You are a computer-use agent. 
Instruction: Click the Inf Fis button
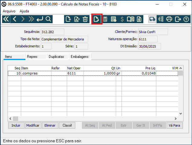pos(158,125)
